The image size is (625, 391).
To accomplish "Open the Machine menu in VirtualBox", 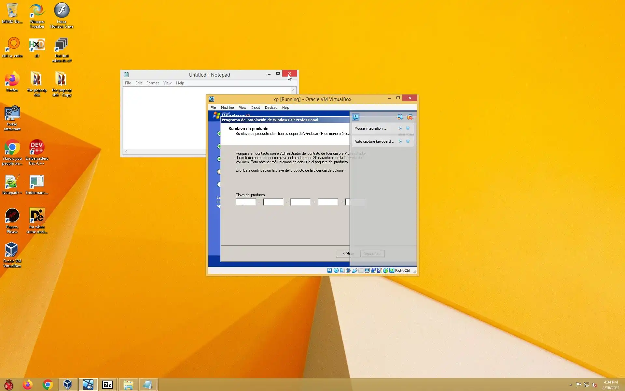I will [227, 108].
